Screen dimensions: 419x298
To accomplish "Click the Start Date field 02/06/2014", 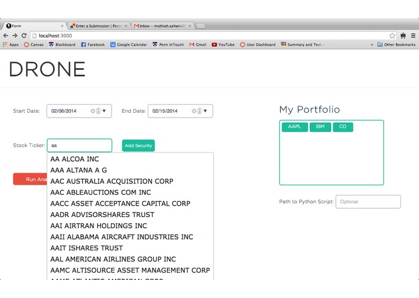I will coord(79,111).
